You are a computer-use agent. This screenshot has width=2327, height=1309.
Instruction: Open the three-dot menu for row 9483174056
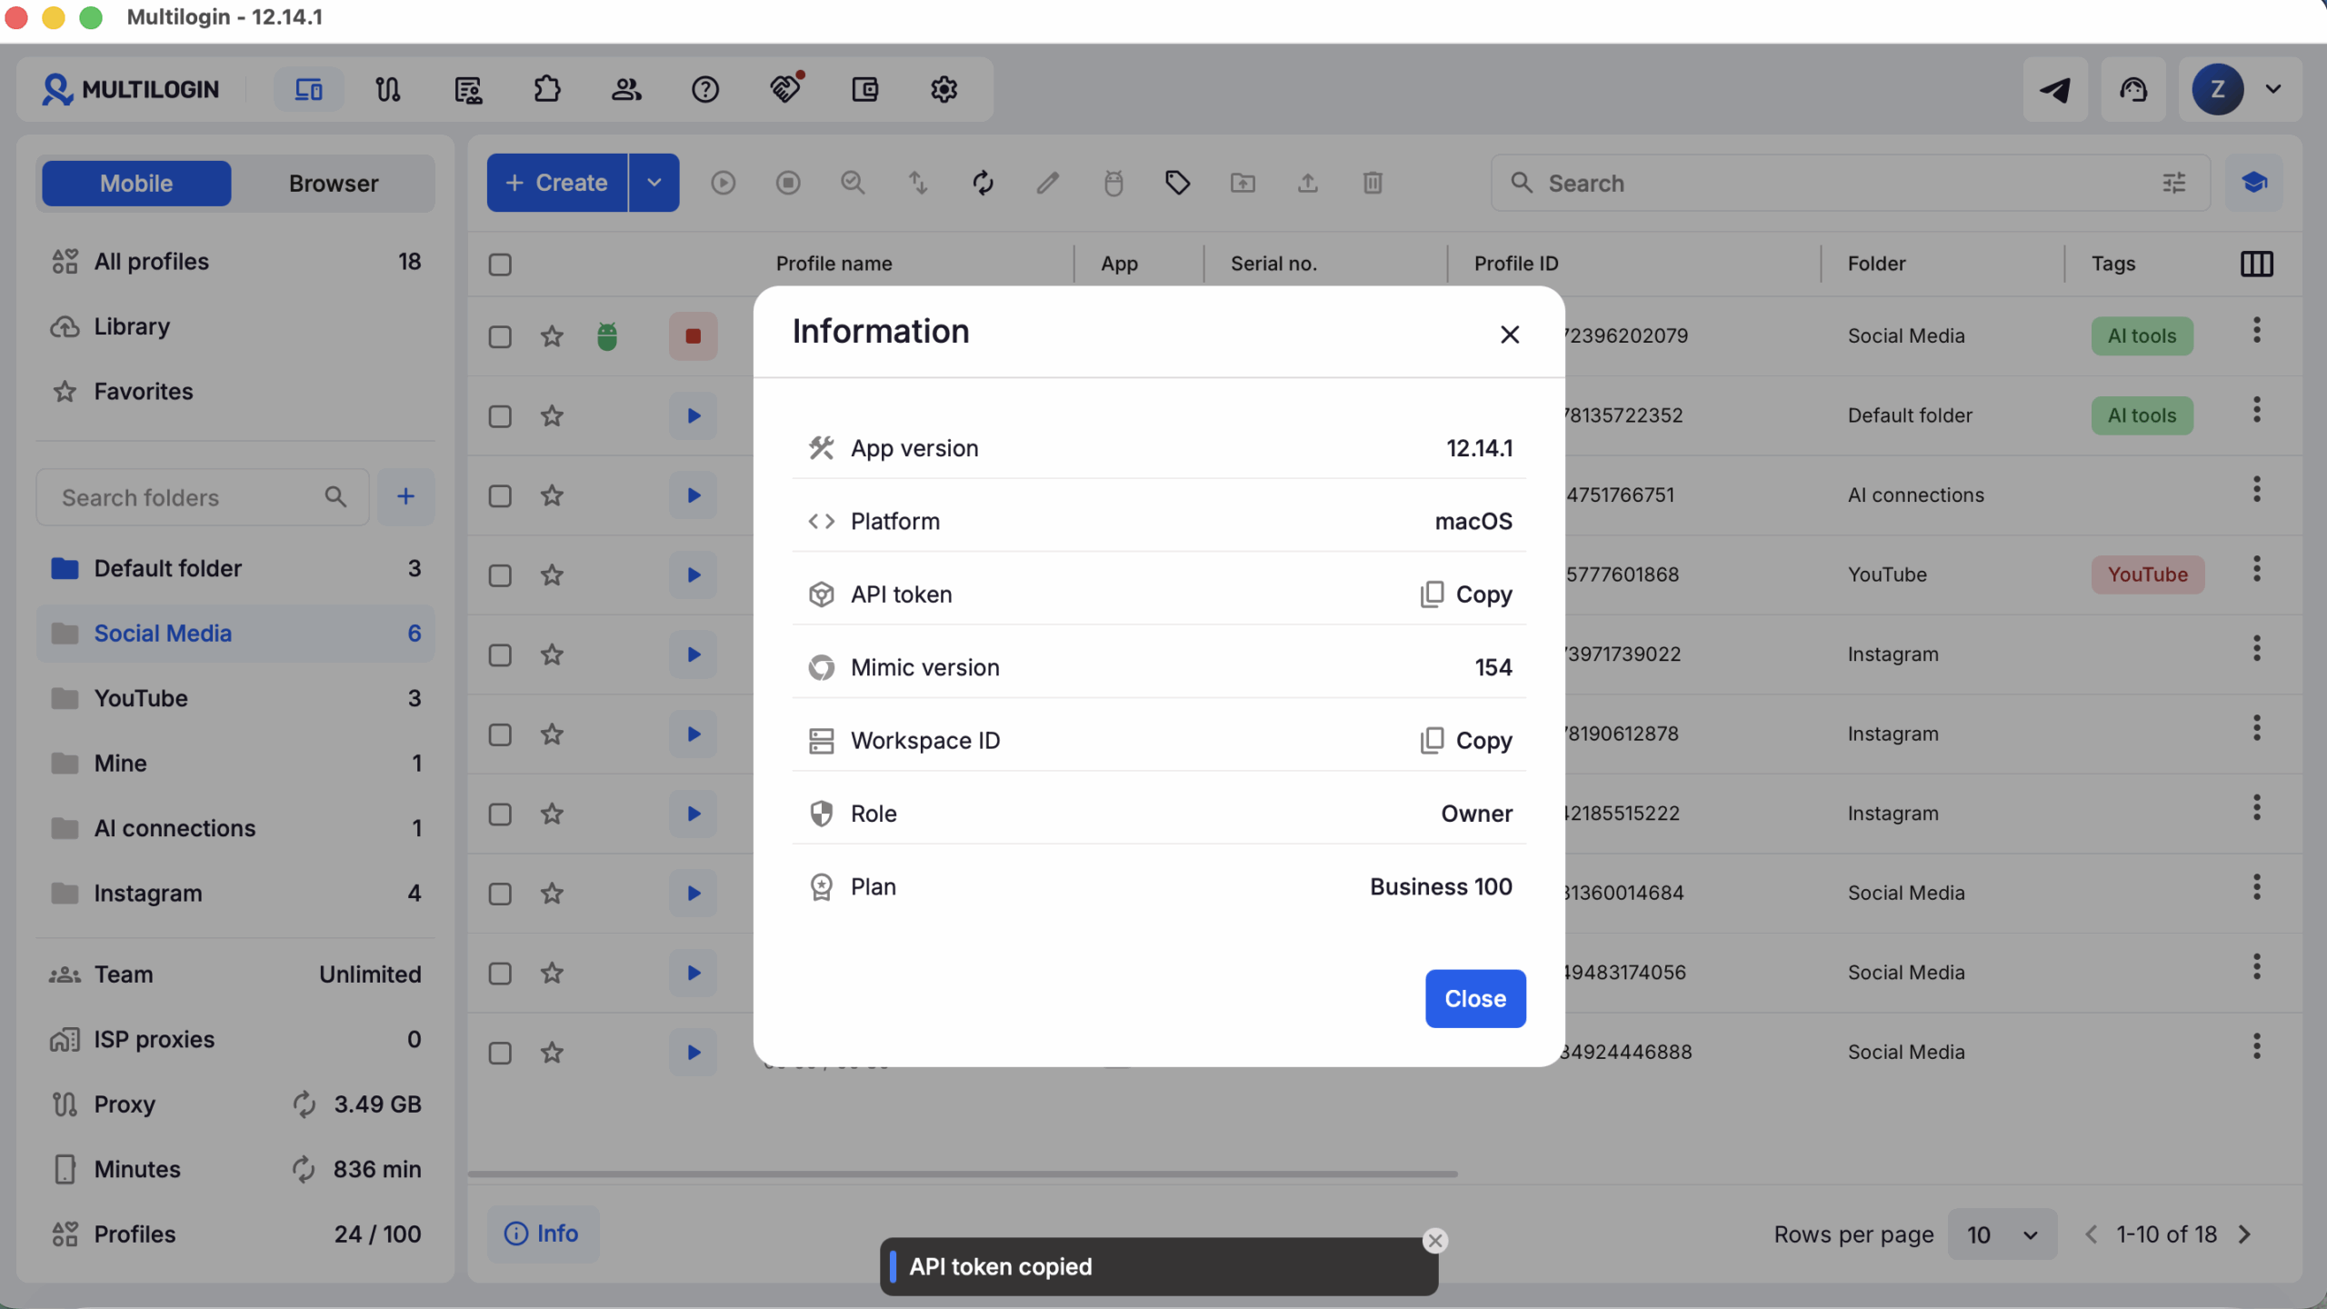click(x=2257, y=966)
